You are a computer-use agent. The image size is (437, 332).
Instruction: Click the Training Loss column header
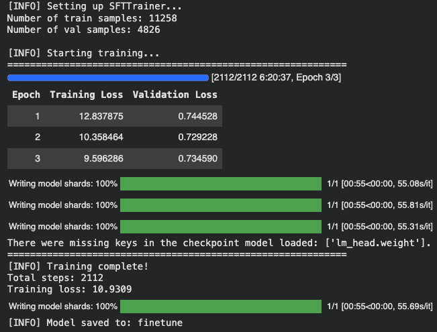[x=86, y=95]
